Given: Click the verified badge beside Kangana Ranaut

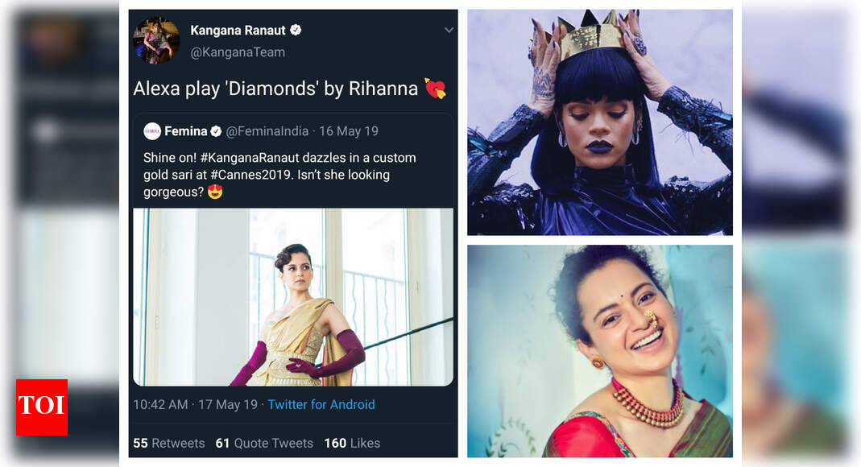Looking at the screenshot, I should 296,31.
